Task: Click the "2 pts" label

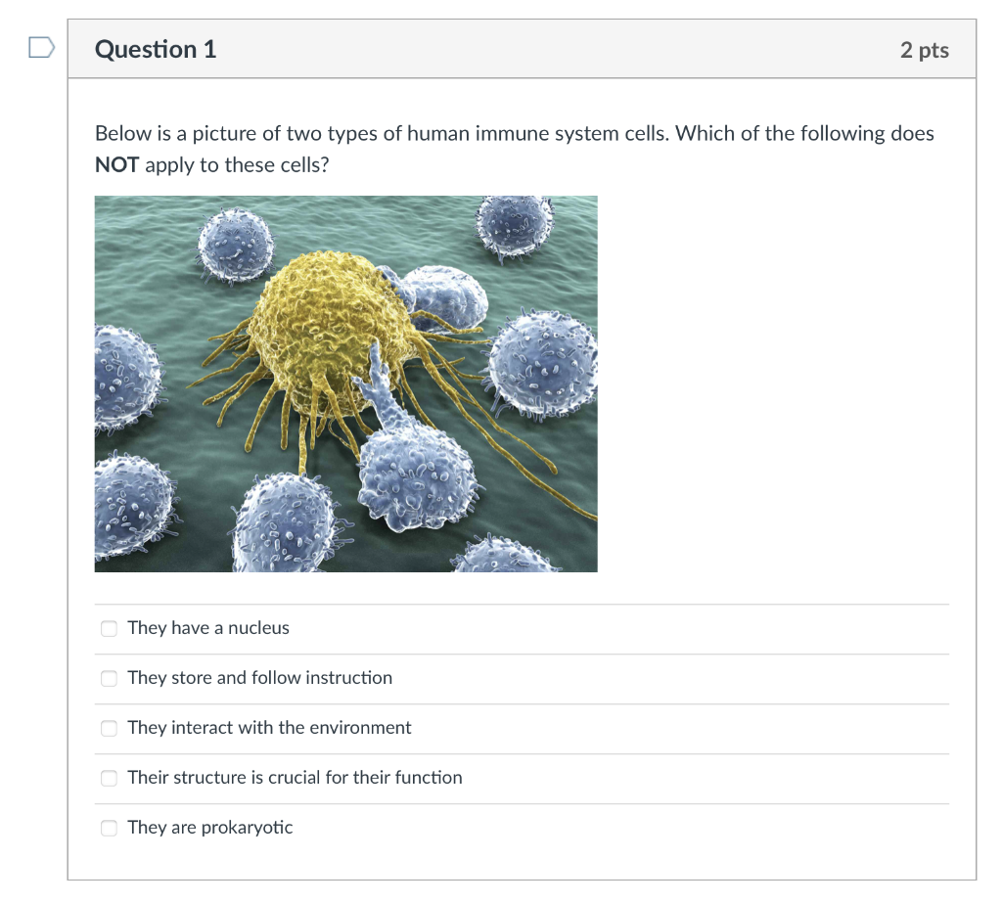Action: click(x=924, y=50)
